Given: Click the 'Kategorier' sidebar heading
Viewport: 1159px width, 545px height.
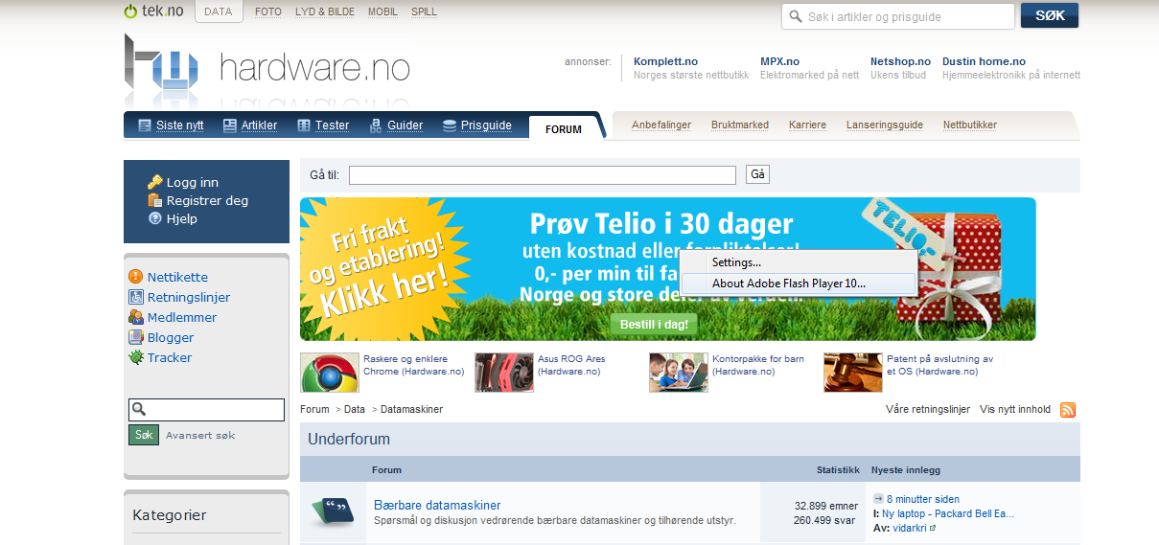Looking at the screenshot, I should pos(170,515).
